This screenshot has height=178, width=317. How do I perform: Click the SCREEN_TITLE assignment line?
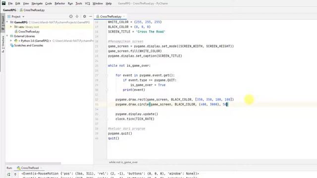click(137, 32)
